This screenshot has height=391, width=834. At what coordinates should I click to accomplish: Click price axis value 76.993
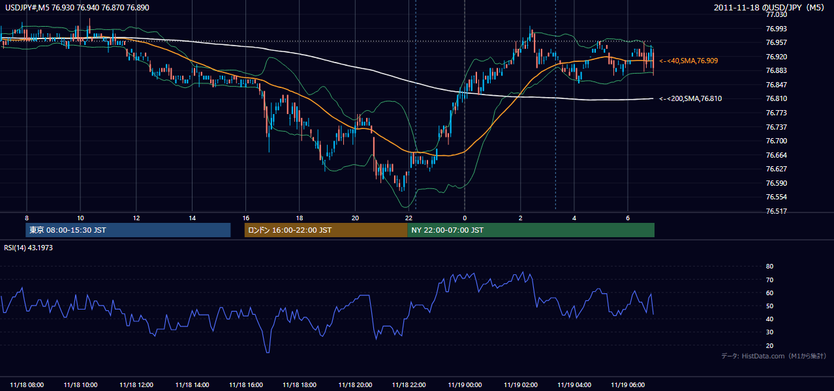click(x=776, y=29)
